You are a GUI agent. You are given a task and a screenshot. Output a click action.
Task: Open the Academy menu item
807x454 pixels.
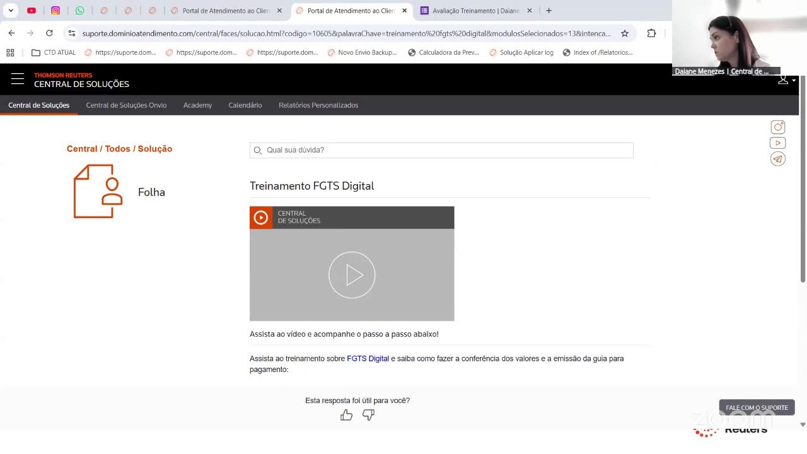click(197, 105)
